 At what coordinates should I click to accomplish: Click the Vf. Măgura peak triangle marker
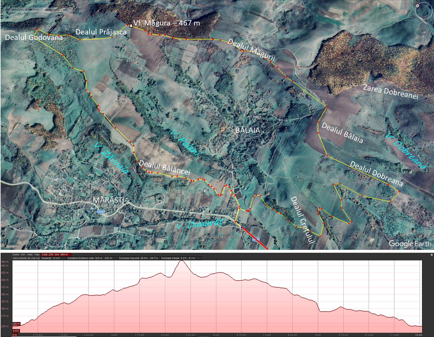point(131,25)
